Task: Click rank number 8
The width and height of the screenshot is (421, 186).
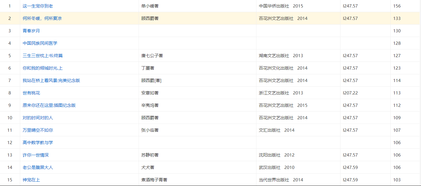Action: [10, 93]
